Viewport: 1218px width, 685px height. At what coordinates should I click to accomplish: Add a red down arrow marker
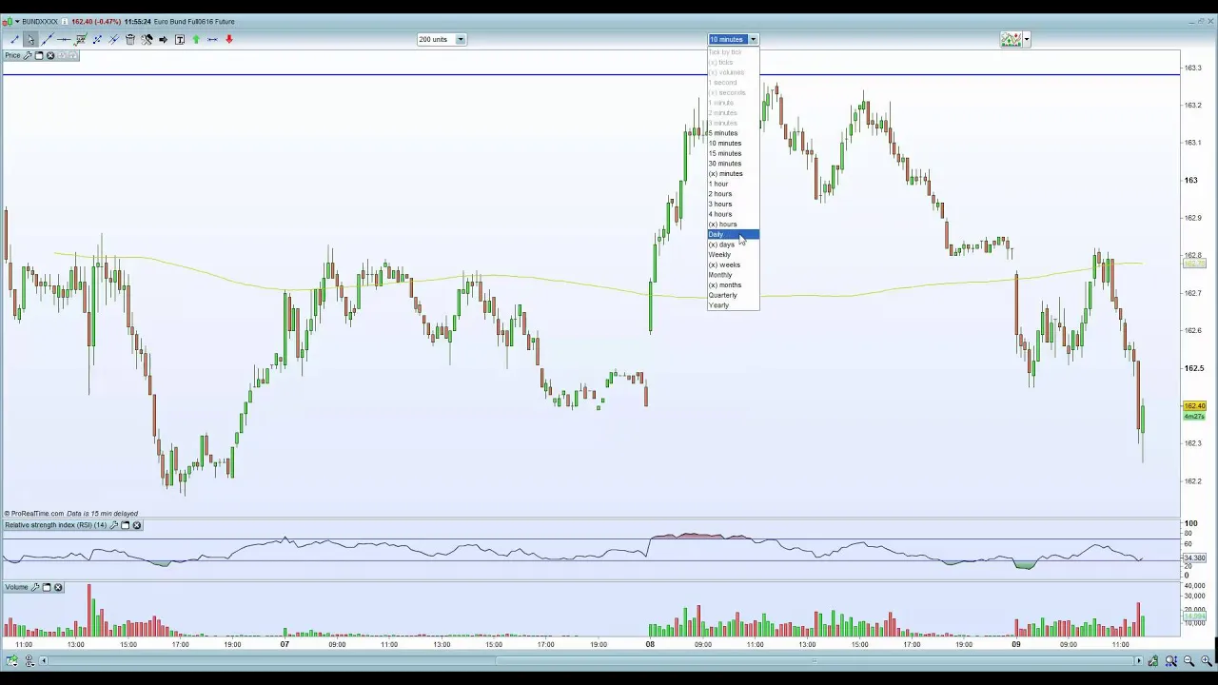229,39
